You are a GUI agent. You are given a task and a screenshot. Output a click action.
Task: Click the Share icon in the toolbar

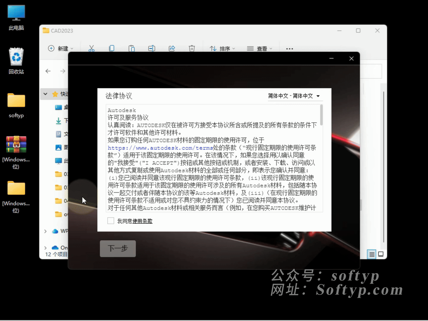click(x=172, y=48)
